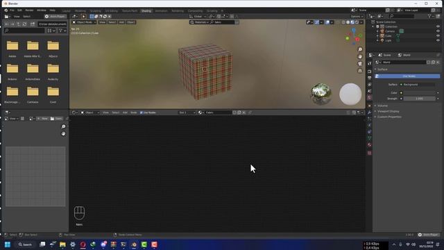Switch to the Layout workspace tab
The image size is (444, 250).
(x=67, y=11)
